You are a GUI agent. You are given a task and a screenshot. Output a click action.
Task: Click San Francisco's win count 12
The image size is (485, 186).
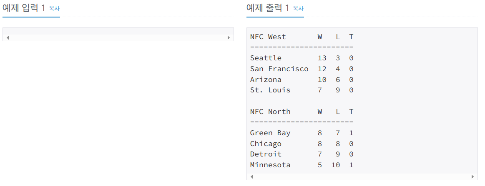(x=322, y=69)
